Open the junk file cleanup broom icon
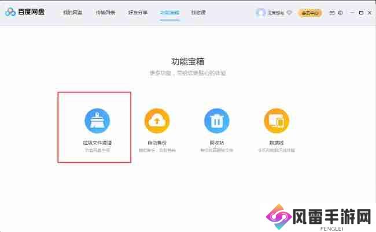The width and height of the screenshot is (376, 232). [97, 121]
